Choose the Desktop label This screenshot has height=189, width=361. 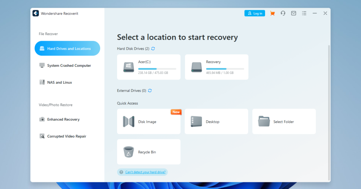[x=213, y=122]
